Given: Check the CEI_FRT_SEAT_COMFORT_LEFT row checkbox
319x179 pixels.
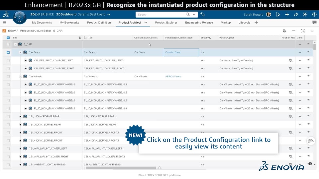Looking at the screenshot, I should 8,60.
